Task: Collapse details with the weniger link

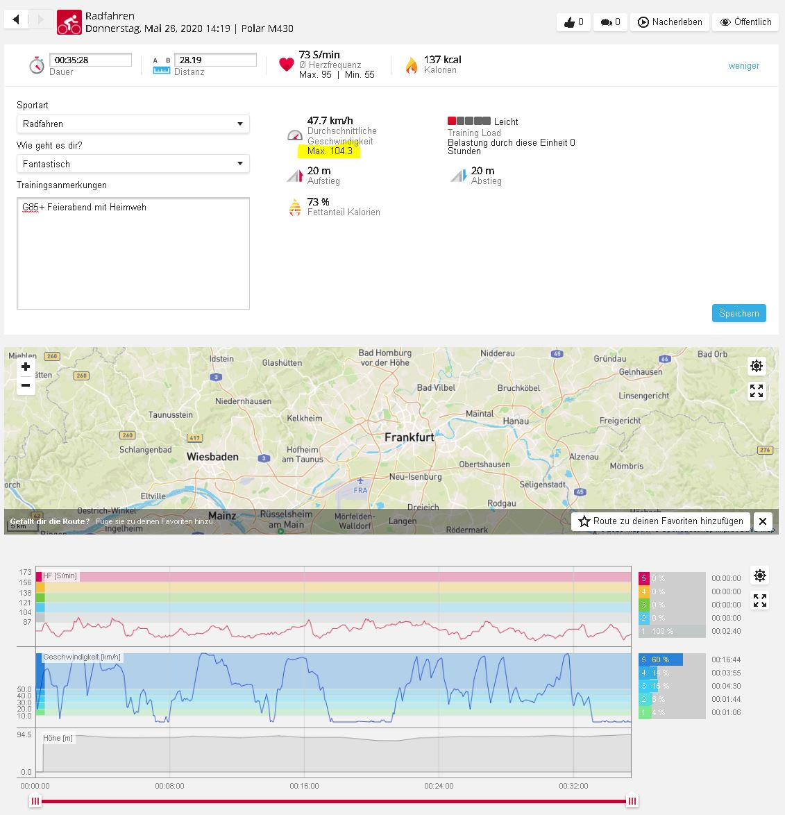Action: point(743,66)
